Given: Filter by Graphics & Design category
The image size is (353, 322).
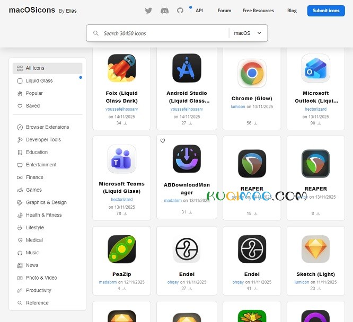Looking at the screenshot, I should point(48,202).
